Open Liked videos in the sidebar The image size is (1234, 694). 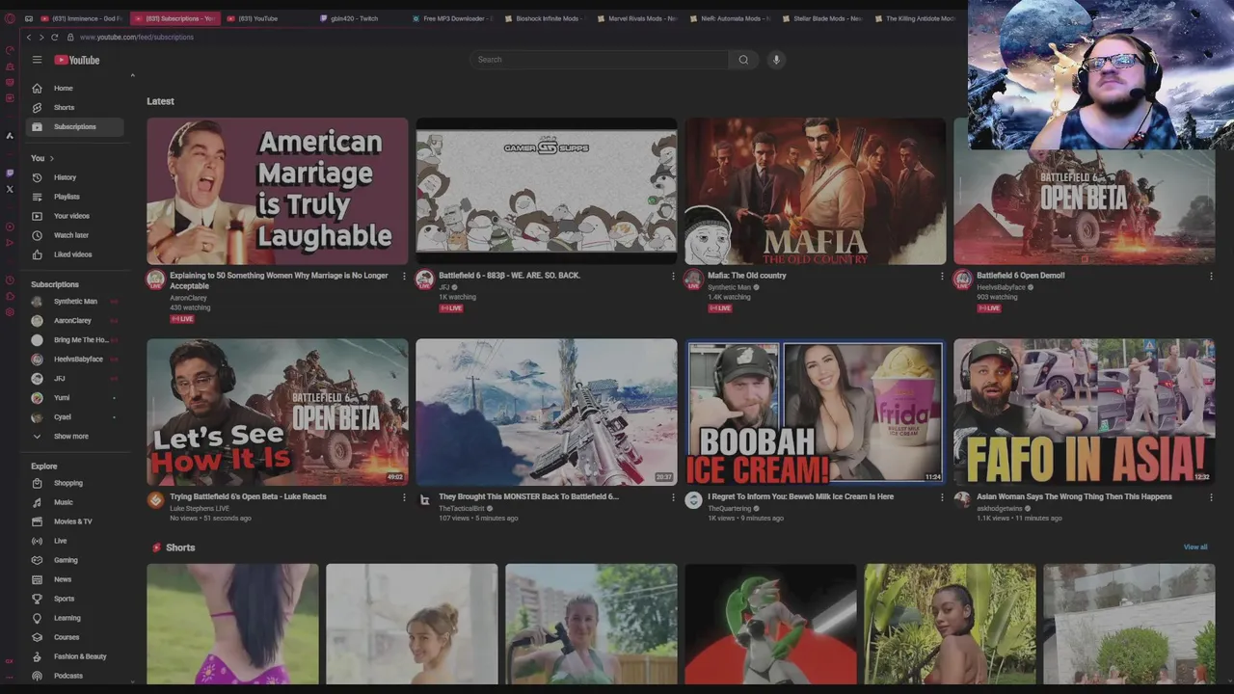[75, 254]
